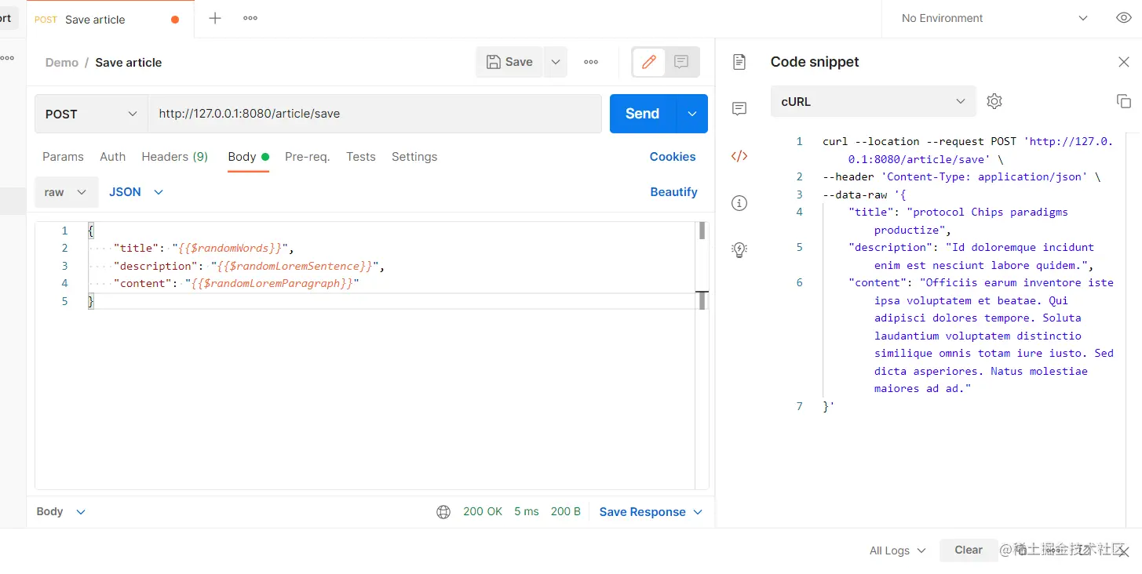The width and height of the screenshot is (1142, 574).
Task: Open the No Environment selector
Action: 994,18
